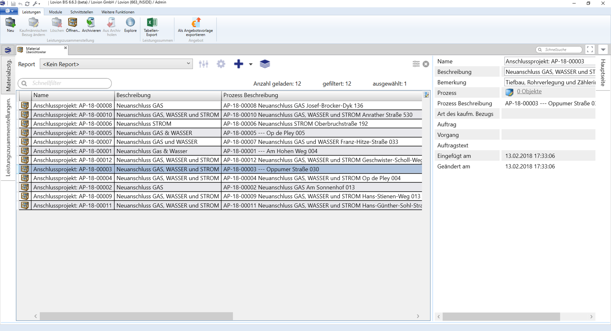Click the table select-all corner cell
The image size is (611, 331).
point(25,95)
